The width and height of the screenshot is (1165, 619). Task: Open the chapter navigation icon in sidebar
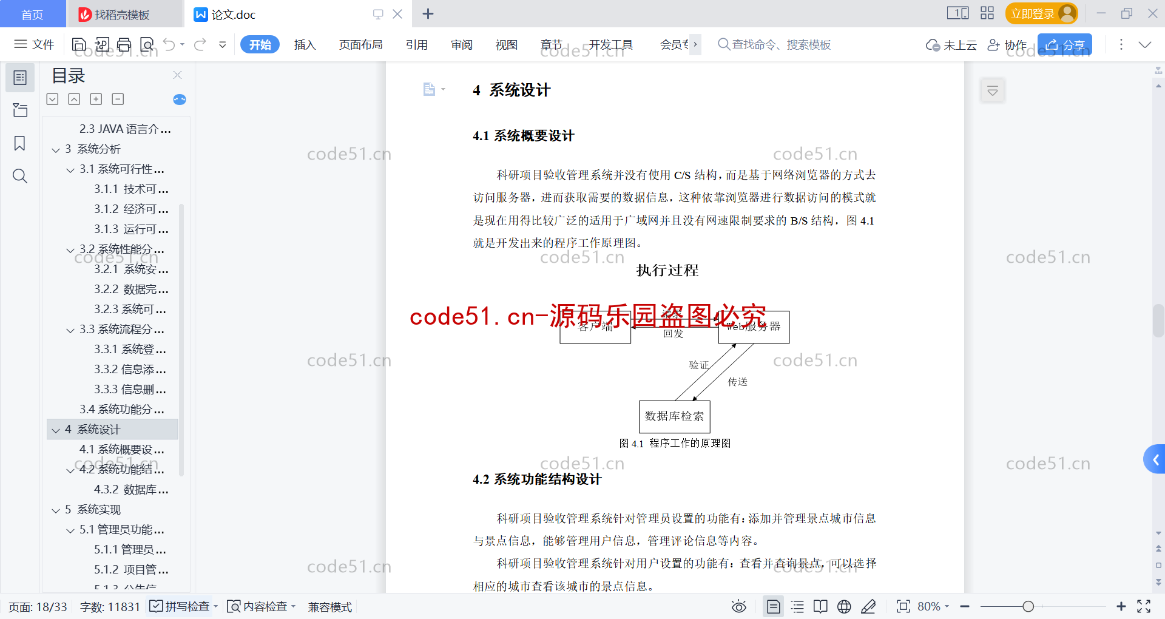coord(20,110)
